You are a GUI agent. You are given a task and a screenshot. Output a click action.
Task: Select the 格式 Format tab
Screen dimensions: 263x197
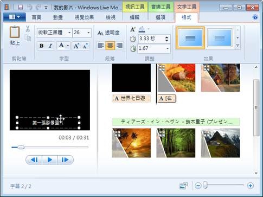(187, 17)
